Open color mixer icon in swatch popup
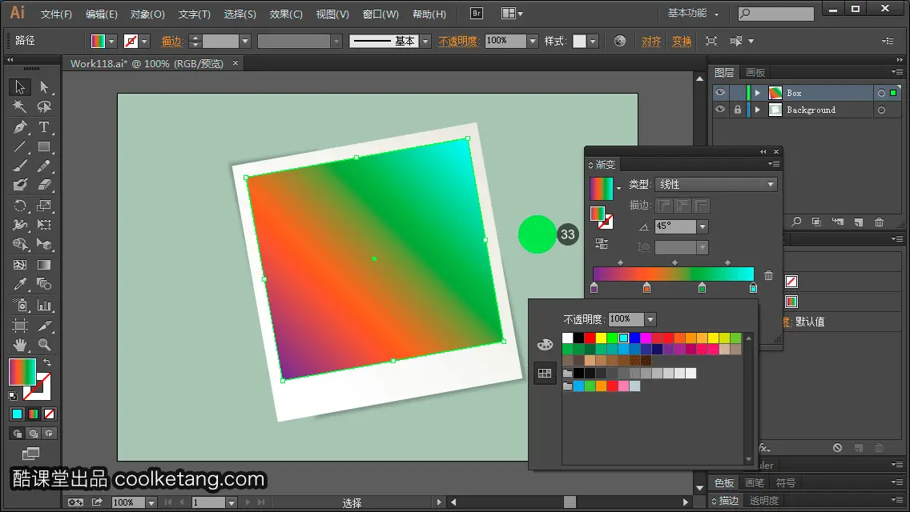This screenshot has height=512, width=910. [x=545, y=345]
